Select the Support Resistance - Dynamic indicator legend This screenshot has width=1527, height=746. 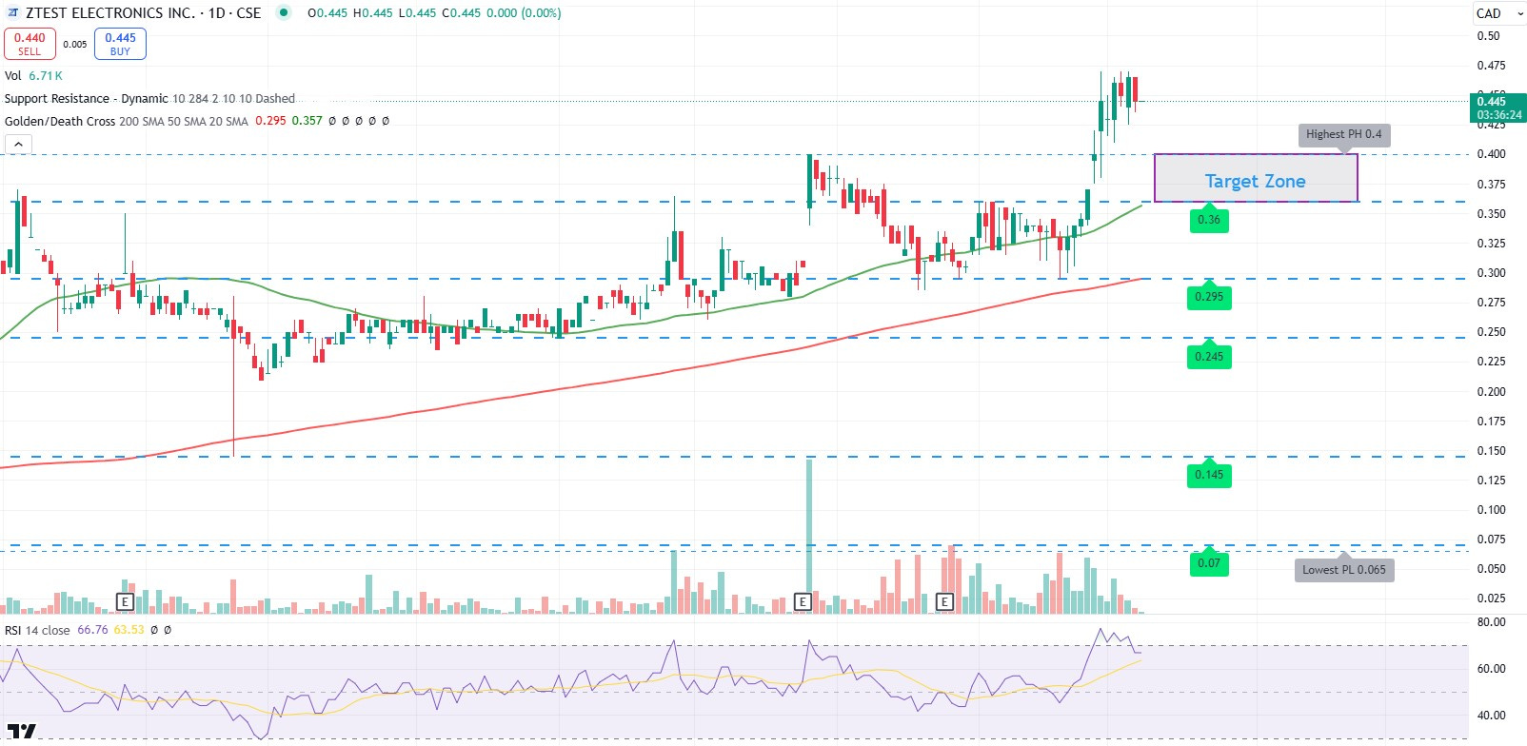149,98
